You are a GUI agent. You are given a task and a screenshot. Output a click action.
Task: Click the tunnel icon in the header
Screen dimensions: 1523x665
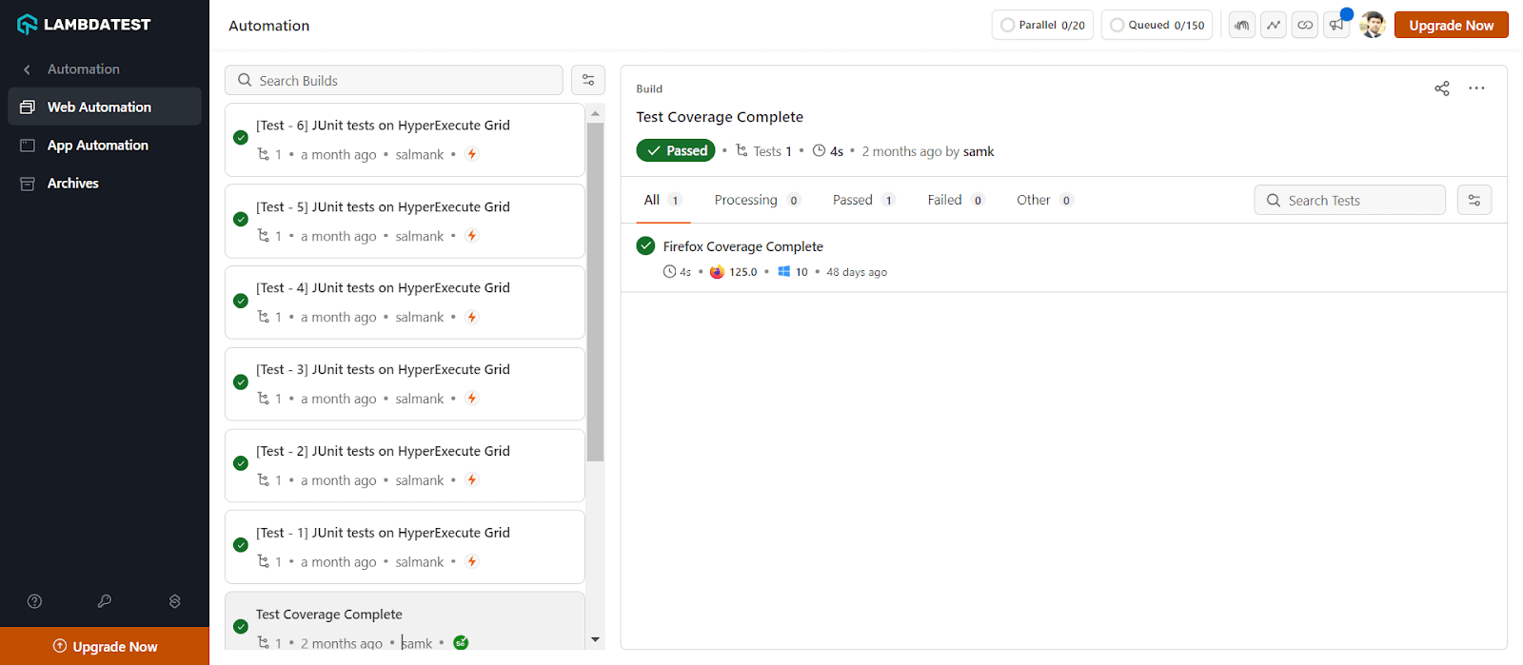click(1242, 26)
